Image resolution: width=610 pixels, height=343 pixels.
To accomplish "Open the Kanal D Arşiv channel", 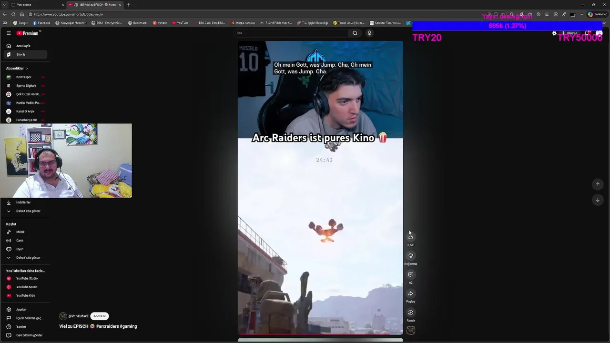I will pos(25,111).
